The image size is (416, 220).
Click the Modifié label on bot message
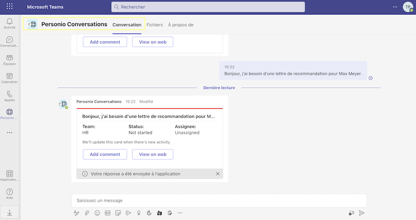pos(146,101)
